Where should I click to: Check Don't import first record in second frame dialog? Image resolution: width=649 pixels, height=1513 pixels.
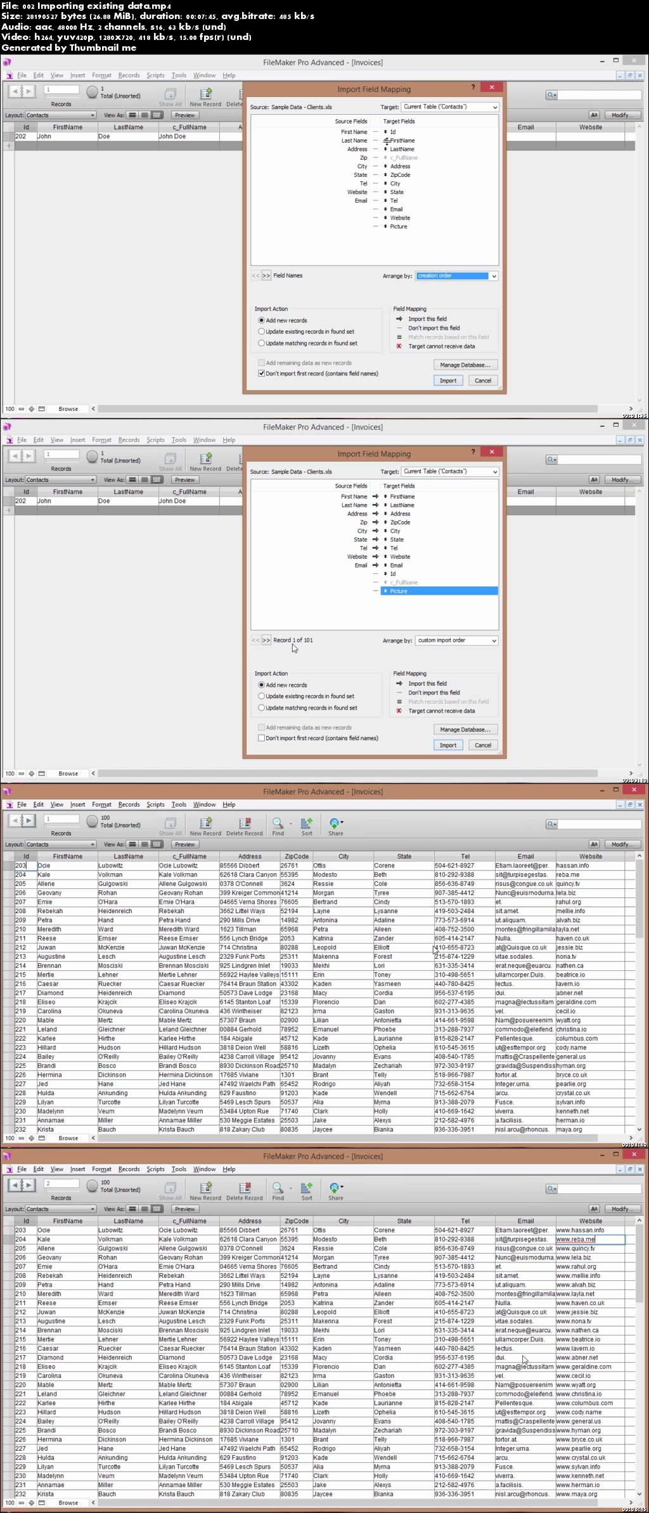pos(261,738)
